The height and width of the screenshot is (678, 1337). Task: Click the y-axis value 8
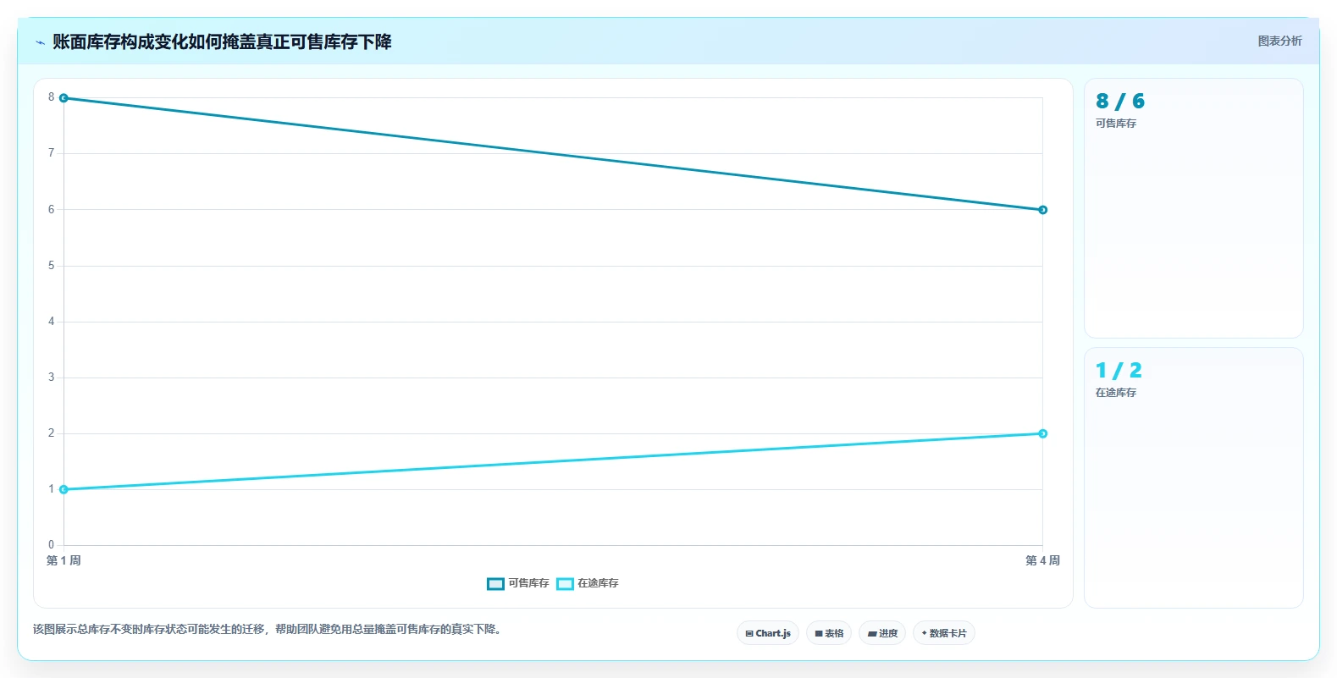51,97
